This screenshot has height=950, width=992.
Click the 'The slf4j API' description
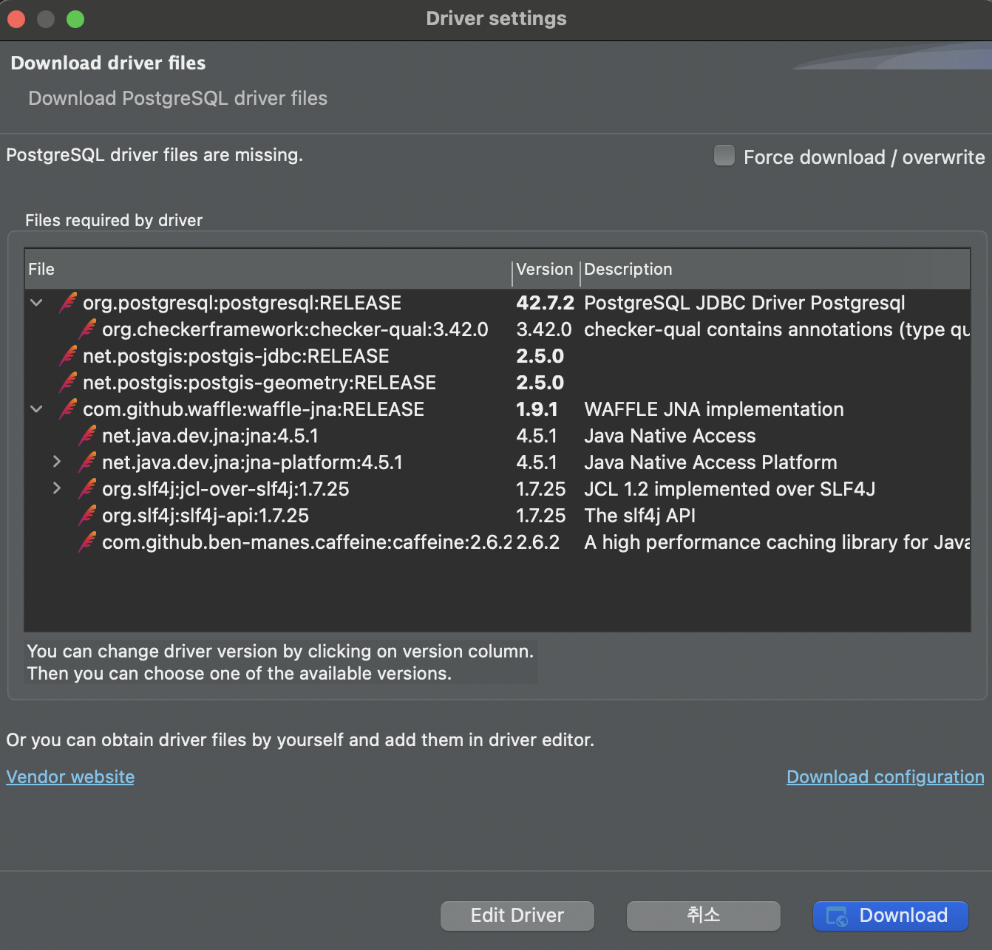pos(639,516)
